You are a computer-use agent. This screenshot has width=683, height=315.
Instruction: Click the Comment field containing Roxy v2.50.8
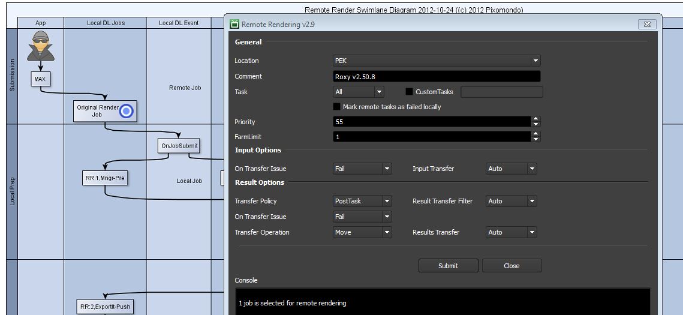(437, 77)
